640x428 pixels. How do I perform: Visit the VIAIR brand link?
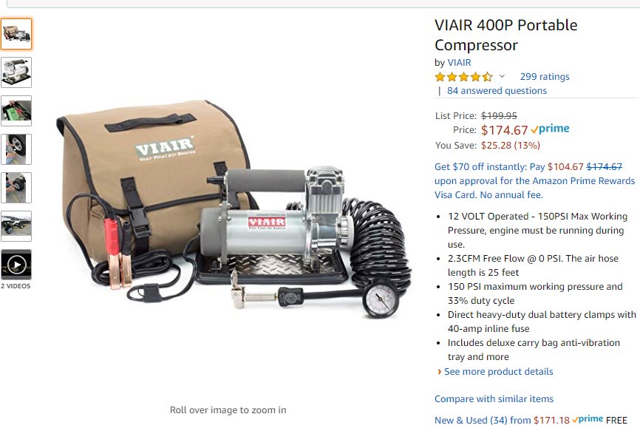pyautogui.click(x=459, y=63)
